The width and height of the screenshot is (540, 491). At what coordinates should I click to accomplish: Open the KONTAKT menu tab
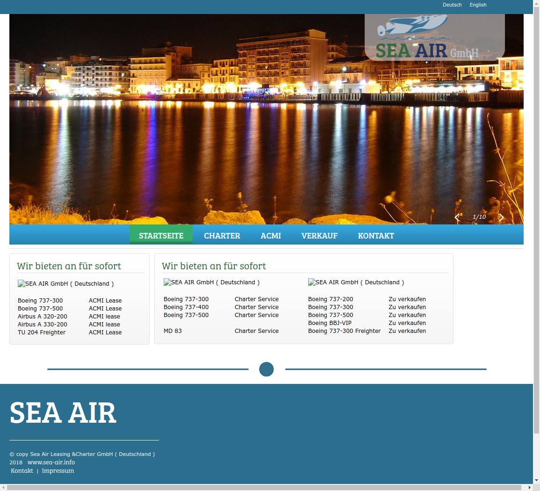tap(376, 236)
